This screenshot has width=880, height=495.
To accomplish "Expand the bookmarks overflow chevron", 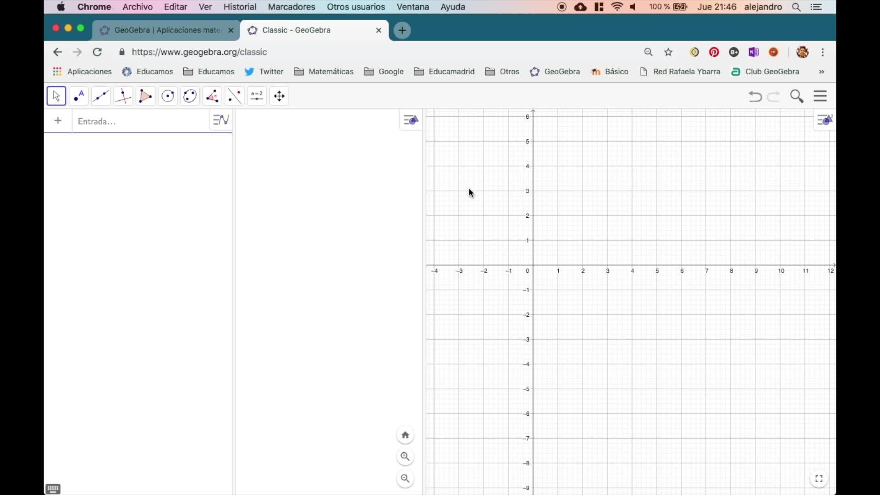I will (821, 72).
